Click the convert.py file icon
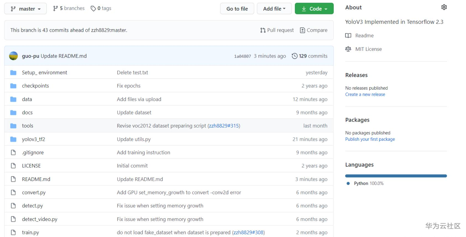 (x=13, y=193)
